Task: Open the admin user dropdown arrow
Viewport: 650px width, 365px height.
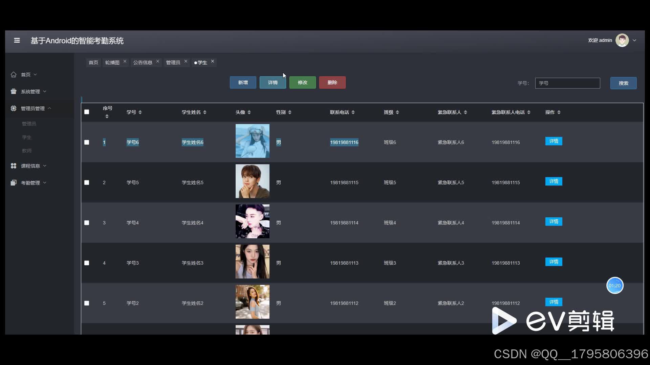Action: [x=634, y=40]
